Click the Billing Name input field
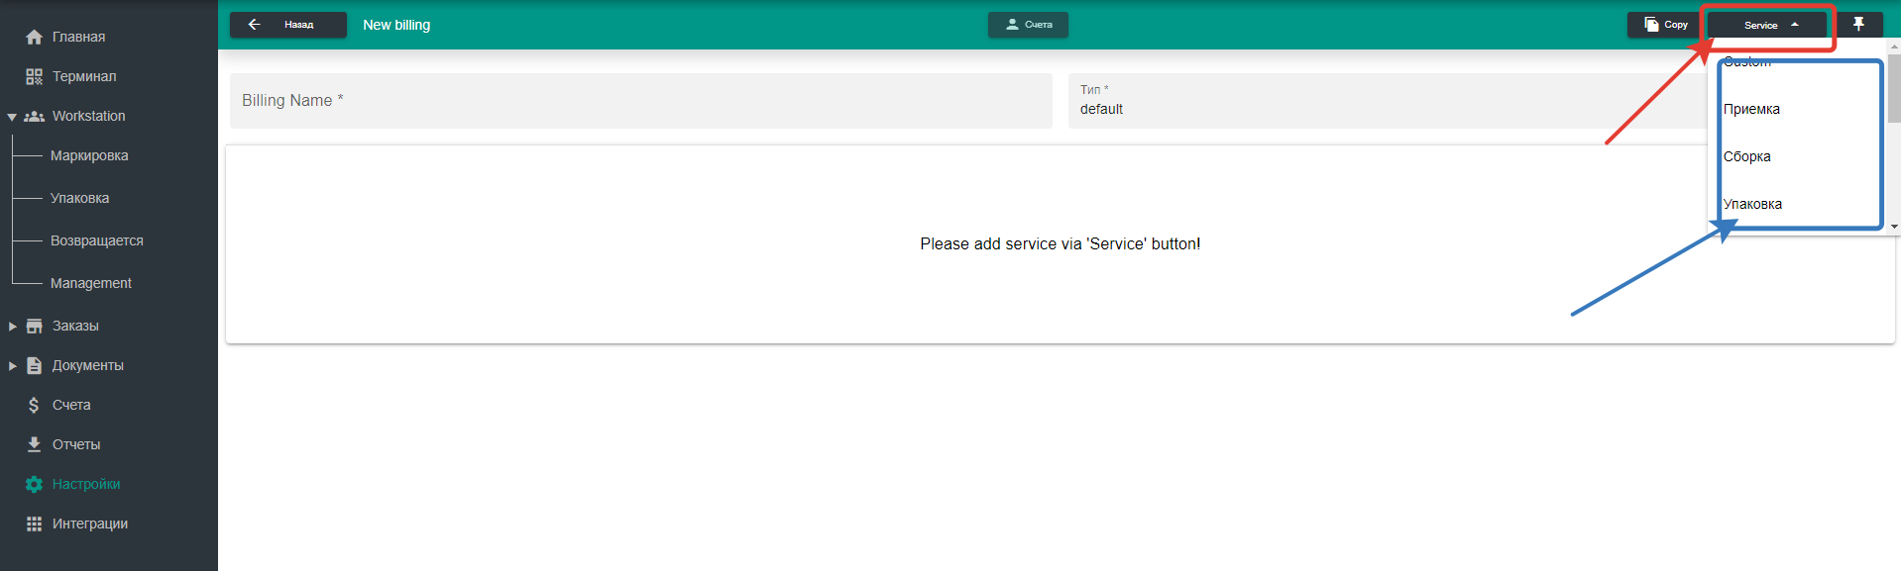The height and width of the screenshot is (571, 1901). (641, 100)
